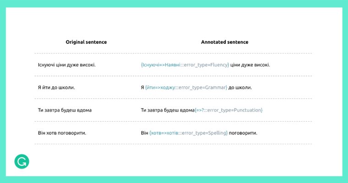Click "Він" before the Spelling annotation
The image size is (348, 183).
[145, 133]
